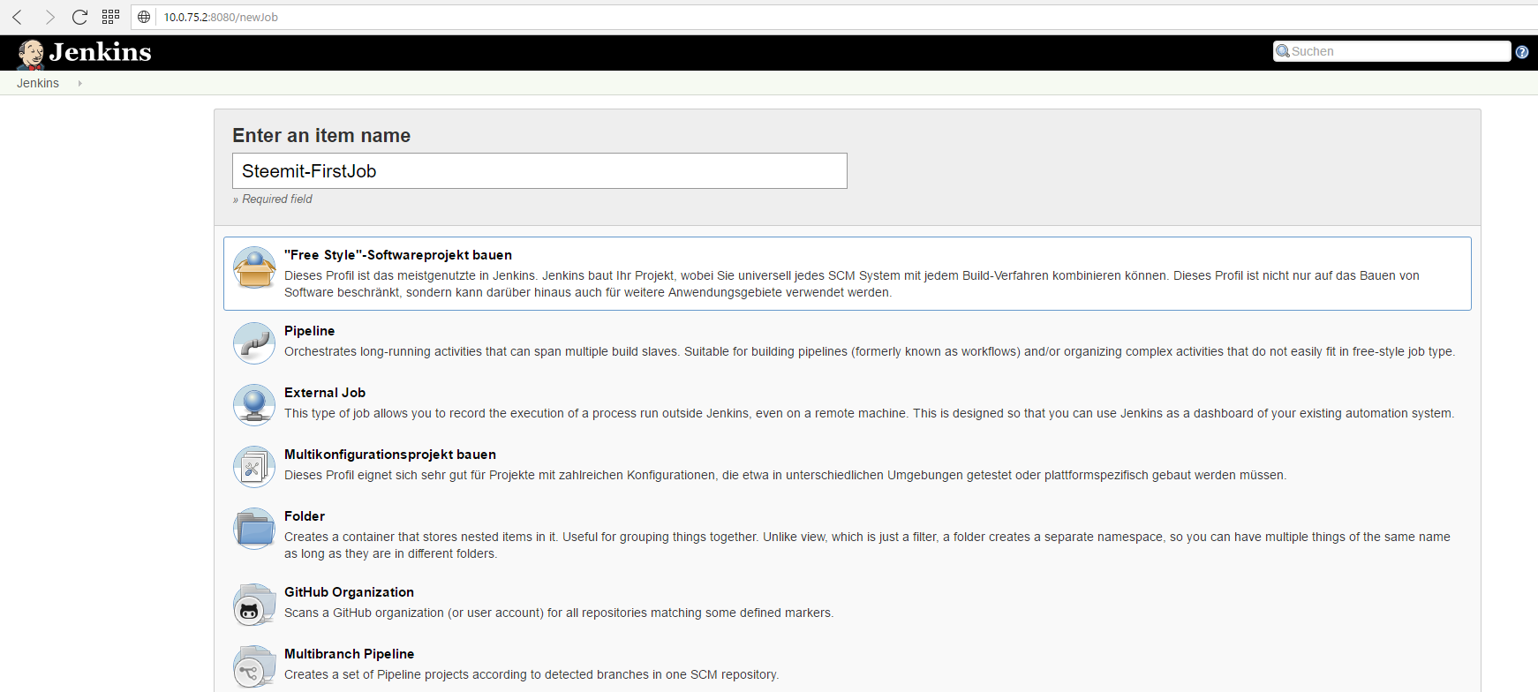Choose the Folder item title
The height and width of the screenshot is (692, 1538).
[305, 516]
